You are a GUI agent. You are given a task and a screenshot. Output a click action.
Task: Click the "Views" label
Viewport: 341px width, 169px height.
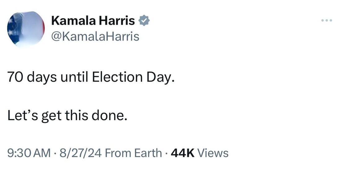click(x=213, y=153)
